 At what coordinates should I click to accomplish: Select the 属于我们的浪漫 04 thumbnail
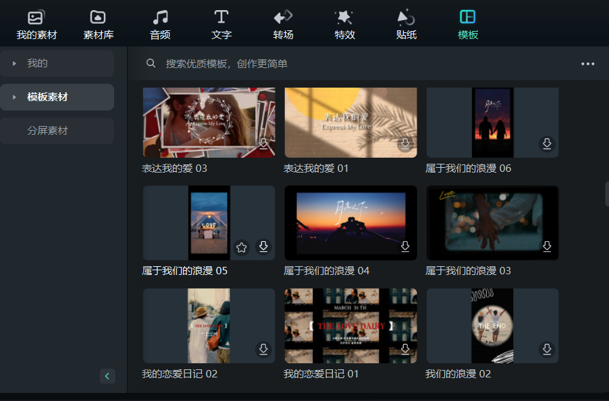pos(350,223)
